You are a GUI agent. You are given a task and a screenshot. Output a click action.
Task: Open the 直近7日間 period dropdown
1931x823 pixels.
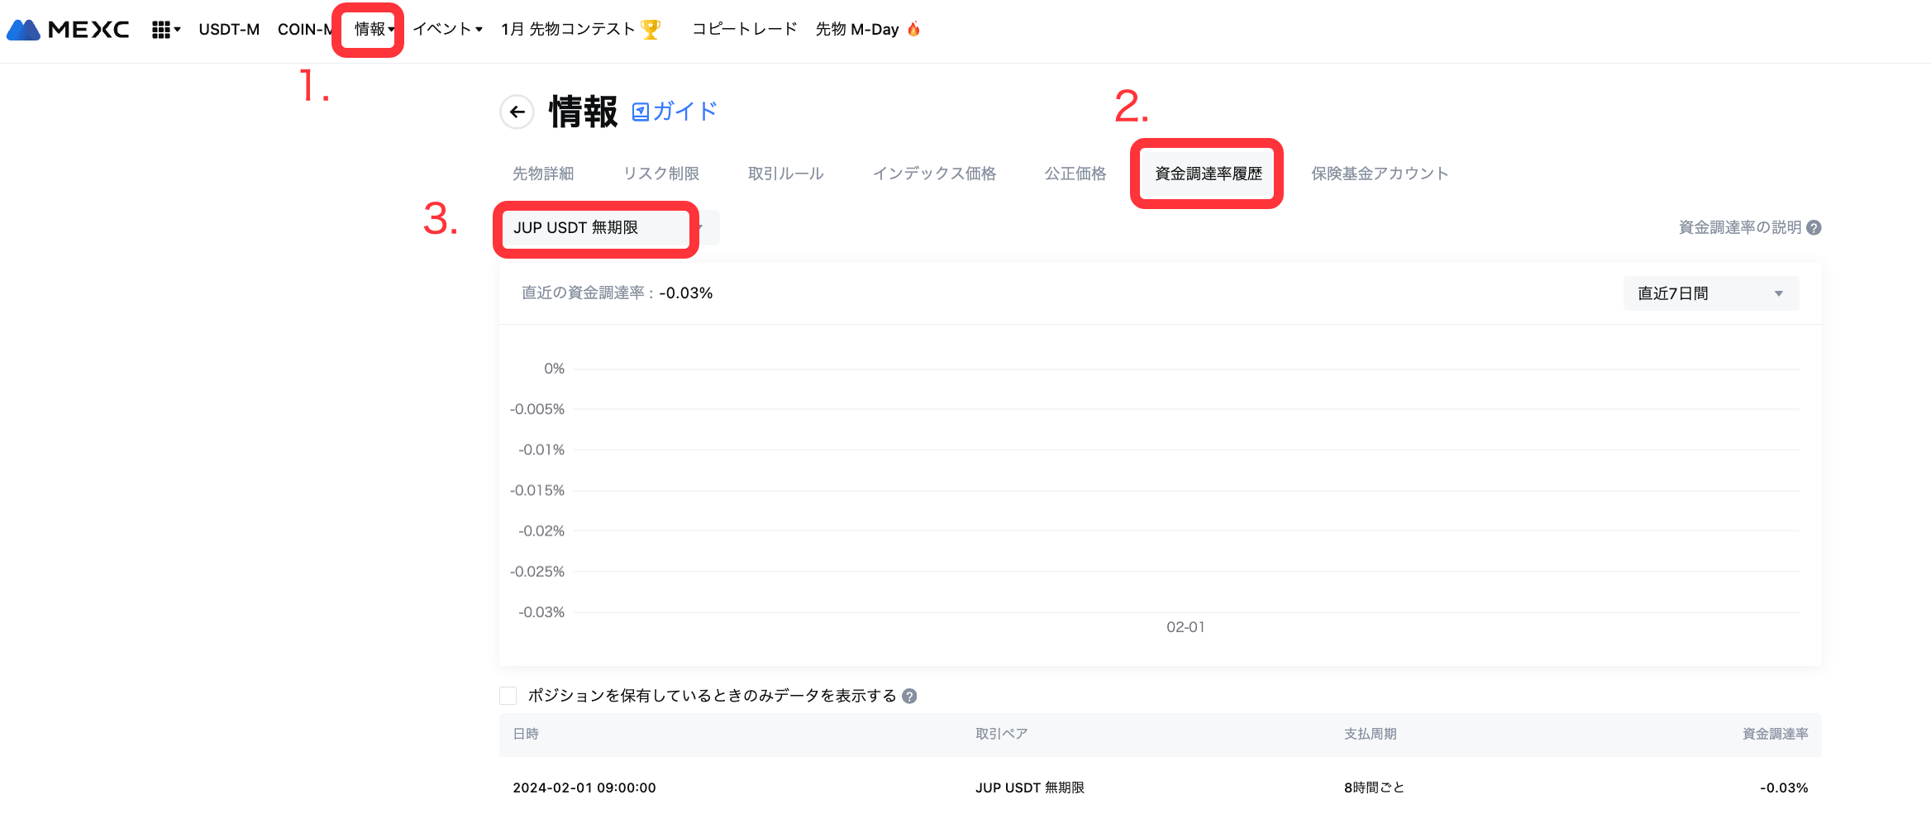coord(1710,294)
